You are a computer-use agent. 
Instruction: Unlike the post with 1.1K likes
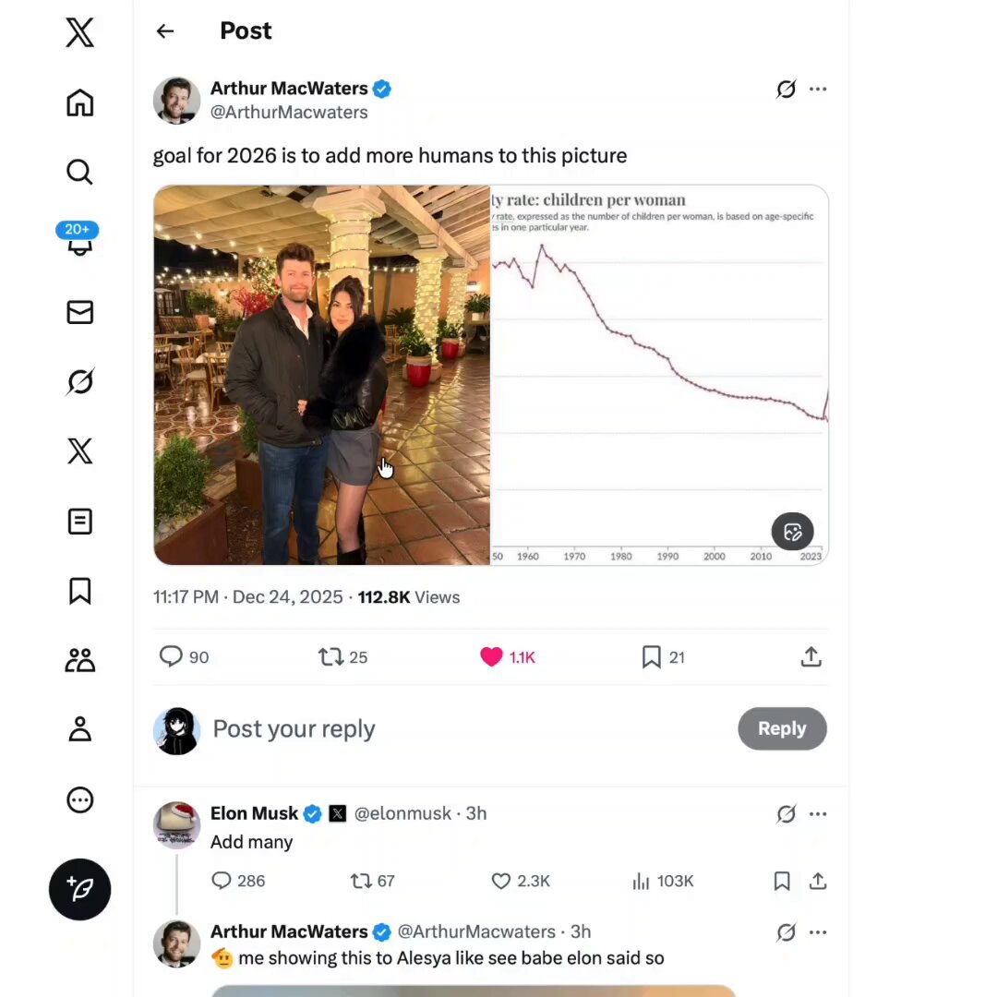tap(492, 656)
